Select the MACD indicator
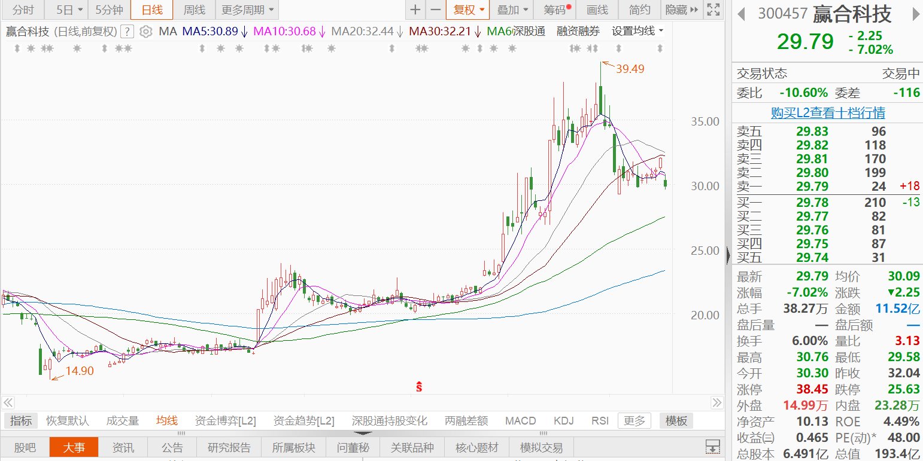The image size is (923, 461). point(520,421)
